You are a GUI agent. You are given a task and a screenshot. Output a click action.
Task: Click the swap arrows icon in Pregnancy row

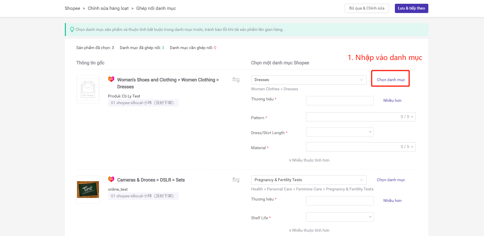tap(236, 180)
